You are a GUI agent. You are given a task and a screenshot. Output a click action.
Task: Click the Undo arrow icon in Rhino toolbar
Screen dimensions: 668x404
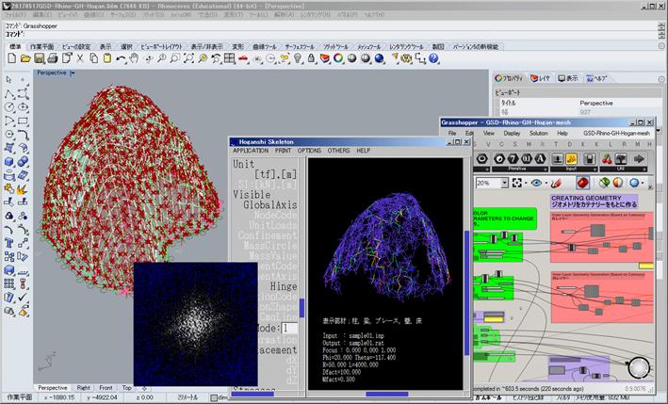121,58
